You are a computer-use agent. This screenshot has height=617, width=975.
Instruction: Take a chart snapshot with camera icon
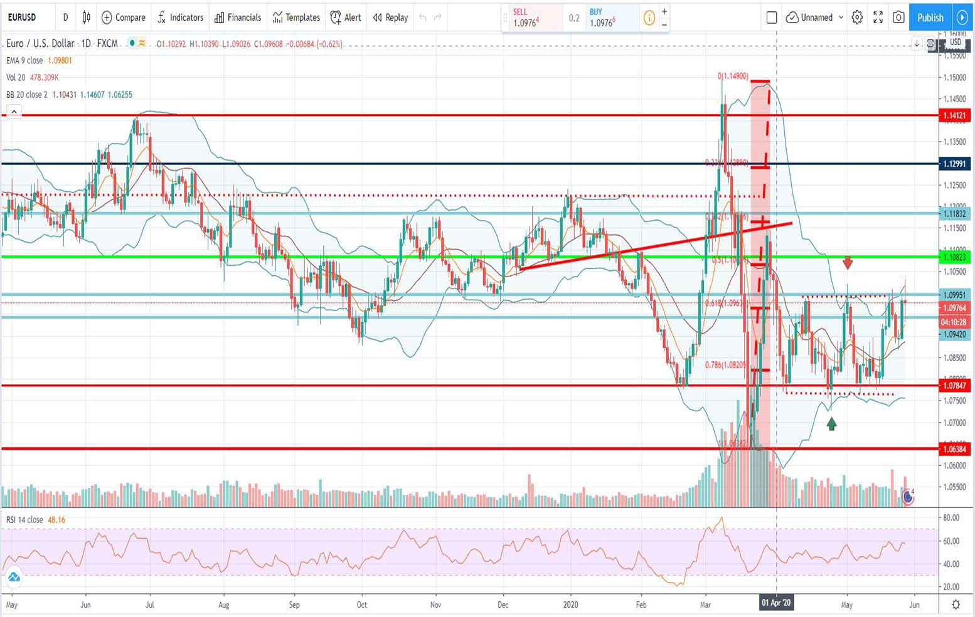click(898, 18)
